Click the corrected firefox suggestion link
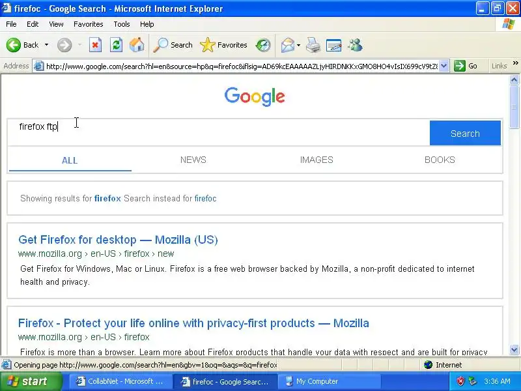Viewport: 521px width, 391px height. click(x=107, y=199)
